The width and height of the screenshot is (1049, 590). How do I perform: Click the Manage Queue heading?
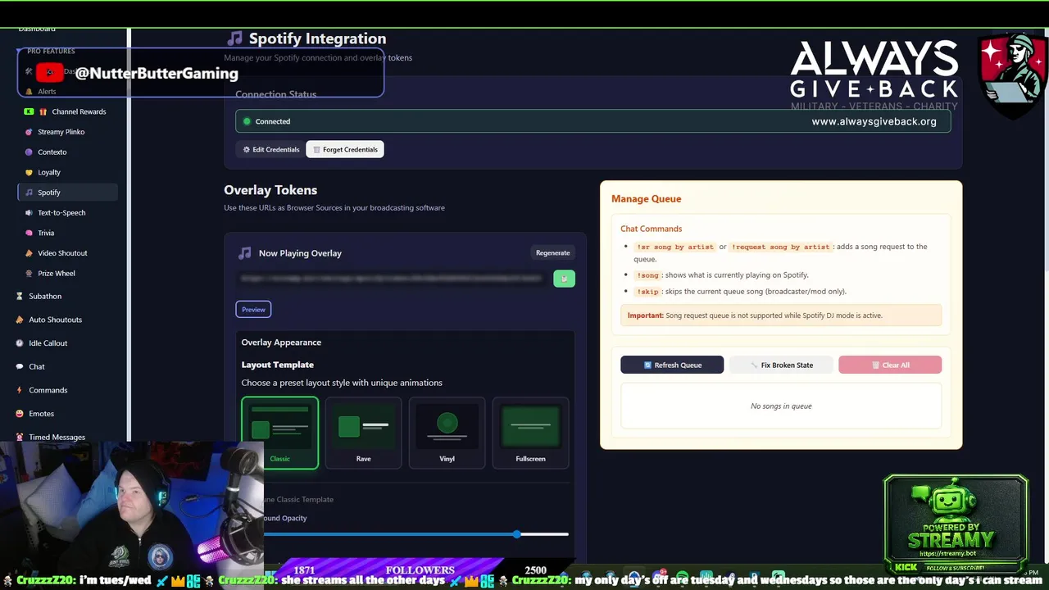point(646,198)
